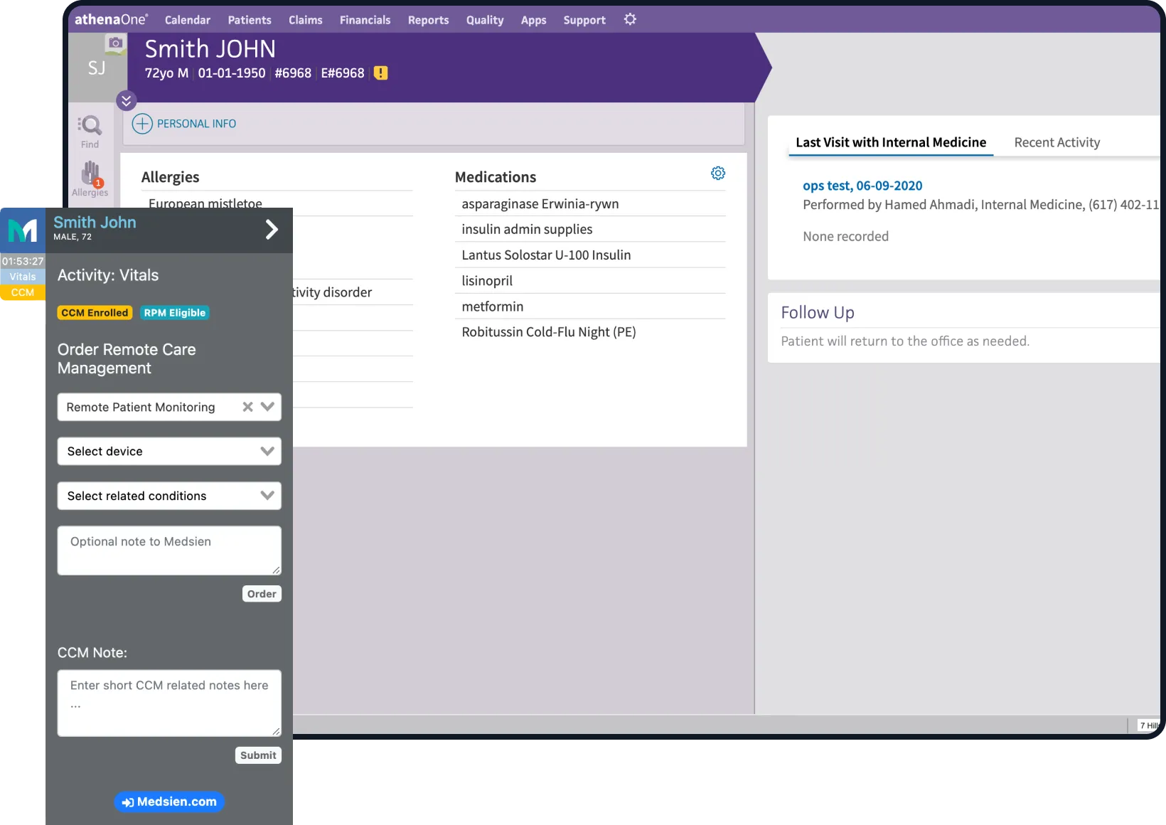Clear Remote Patient Monitoring selection
Screen dimensions: 1166x825
(247, 407)
